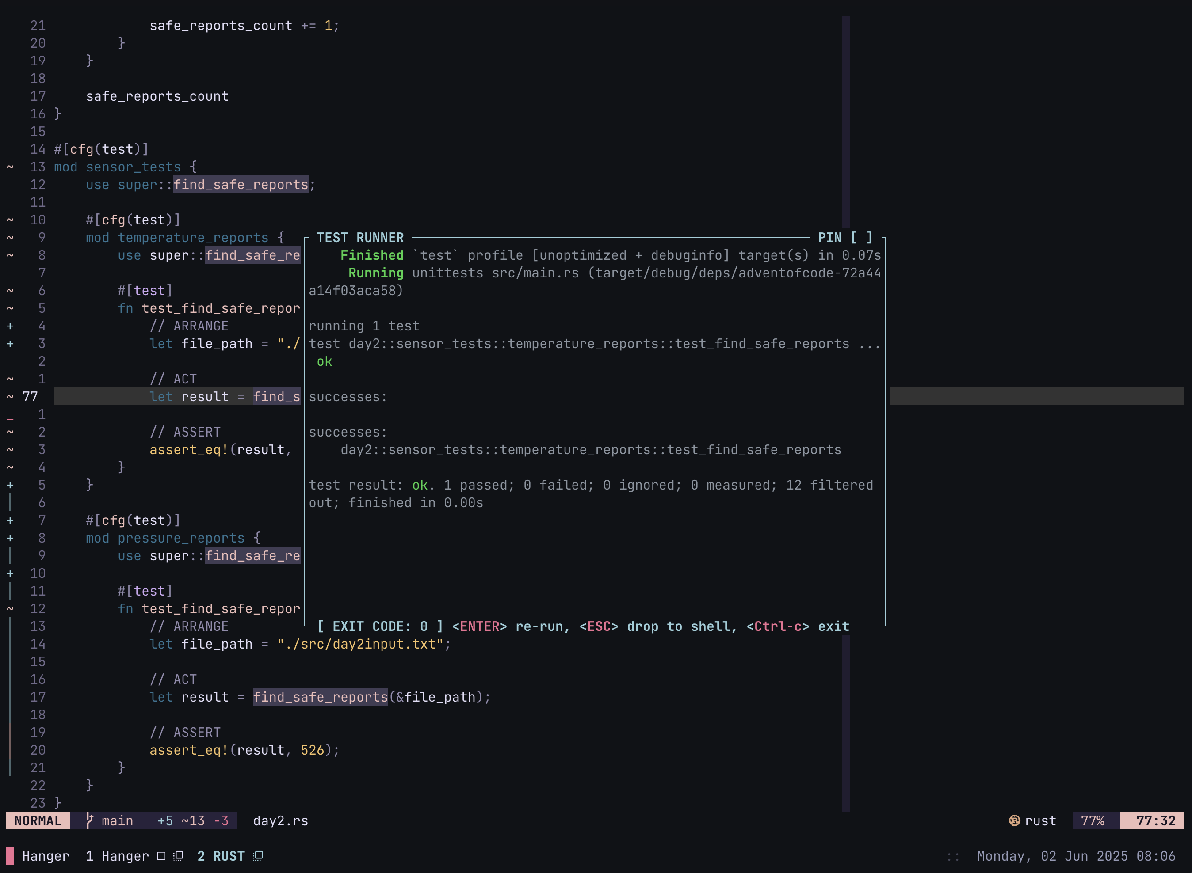Click the +5 added lines count
The image size is (1192, 873).
click(x=165, y=820)
